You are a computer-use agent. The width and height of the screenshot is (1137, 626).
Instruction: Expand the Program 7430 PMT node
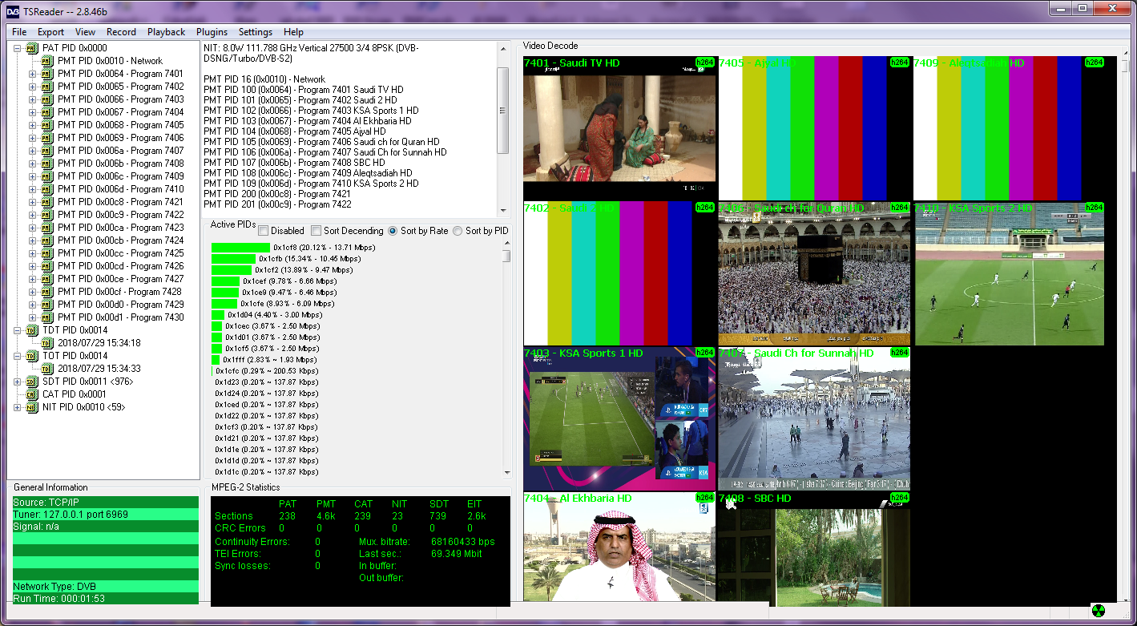(33, 317)
